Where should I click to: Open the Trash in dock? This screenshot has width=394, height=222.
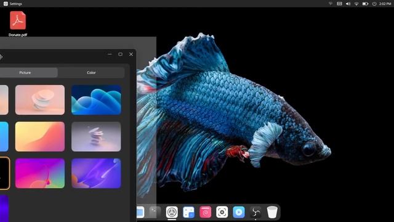click(x=272, y=212)
